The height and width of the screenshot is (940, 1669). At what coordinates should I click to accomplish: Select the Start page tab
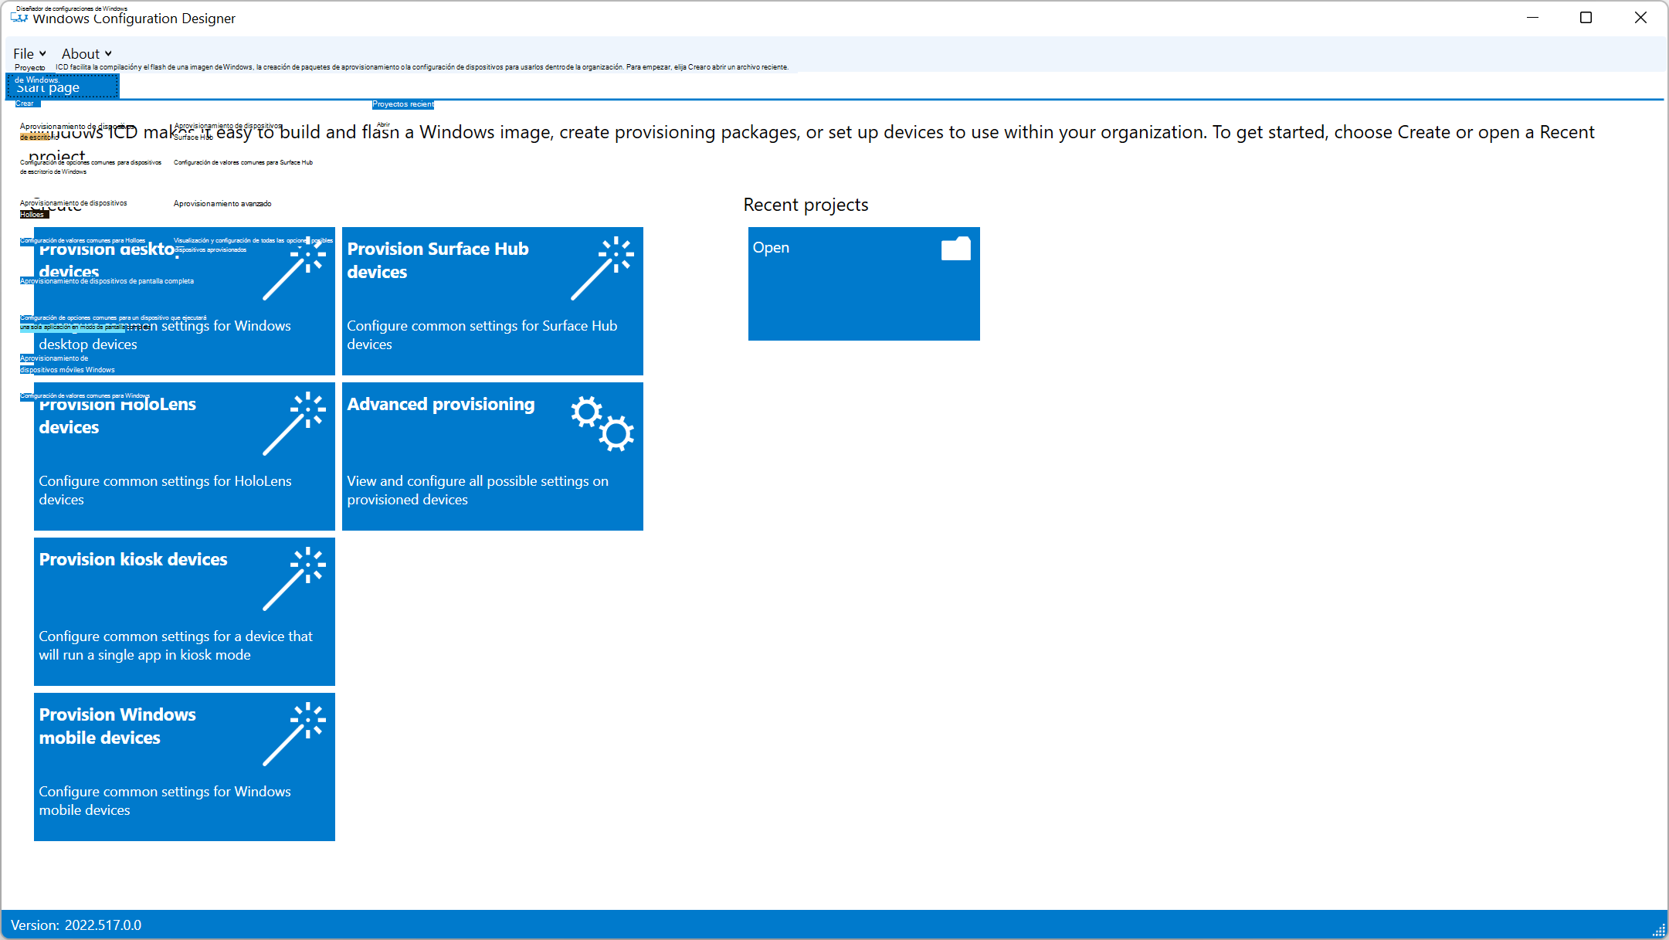tap(63, 87)
